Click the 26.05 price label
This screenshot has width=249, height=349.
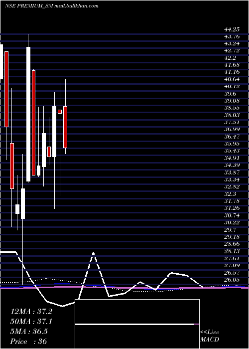click(232, 279)
